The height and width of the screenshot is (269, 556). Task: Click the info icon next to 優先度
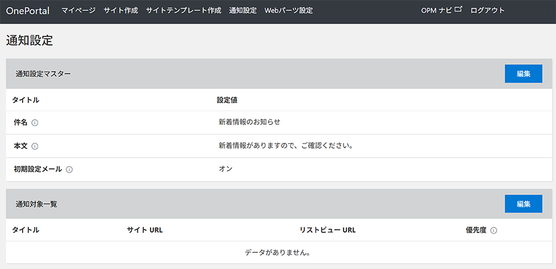point(493,230)
